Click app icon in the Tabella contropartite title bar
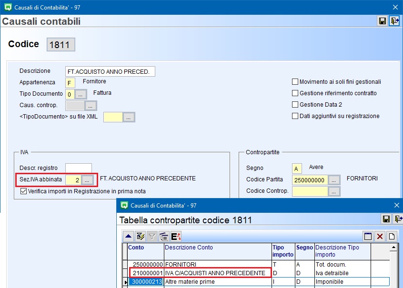 [x=124, y=205]
